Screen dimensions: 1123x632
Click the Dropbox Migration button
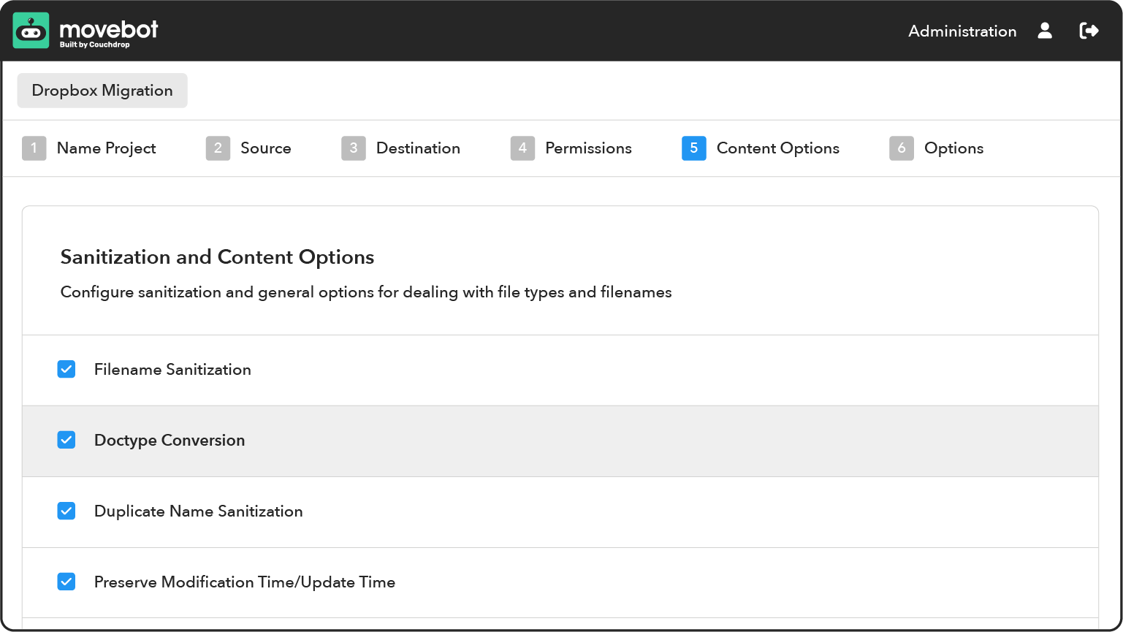102,91
